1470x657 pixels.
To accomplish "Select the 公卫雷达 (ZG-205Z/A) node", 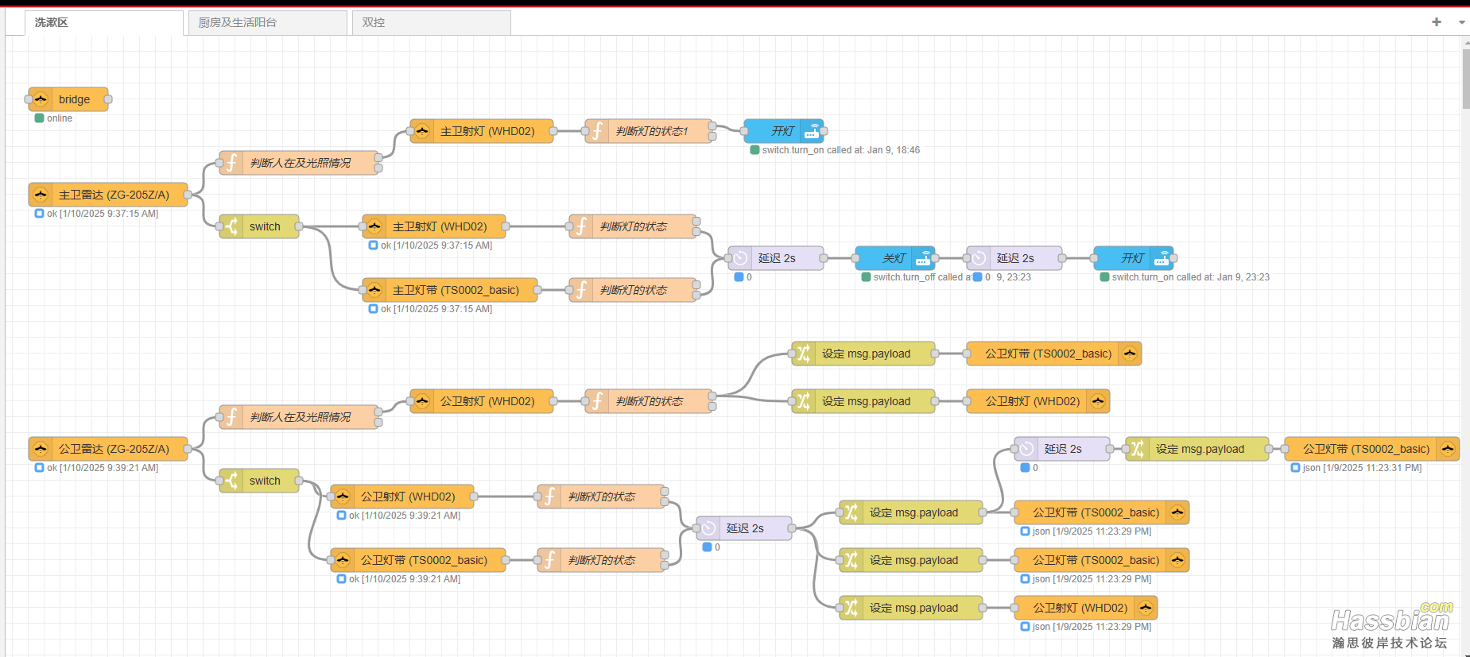I will [x=108, y=449].
